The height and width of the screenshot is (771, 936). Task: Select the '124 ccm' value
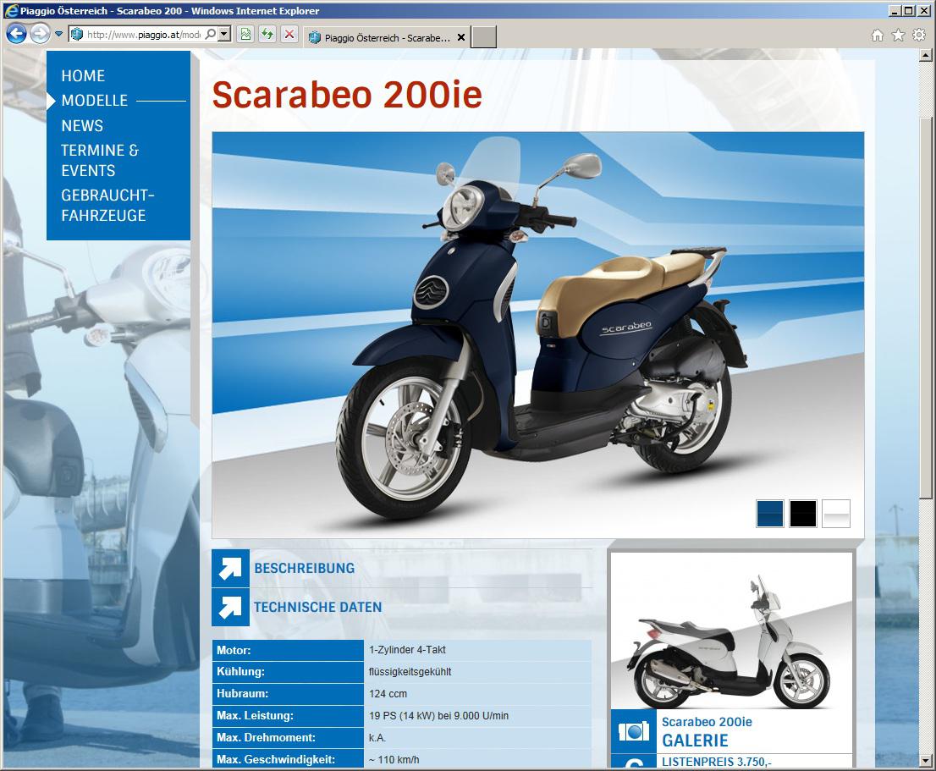pyautogui.click(x=388, y=694)
